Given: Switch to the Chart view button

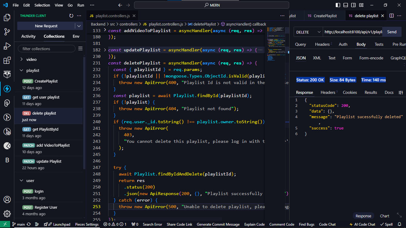Looking at the screenshot, I should click(385, 216).
